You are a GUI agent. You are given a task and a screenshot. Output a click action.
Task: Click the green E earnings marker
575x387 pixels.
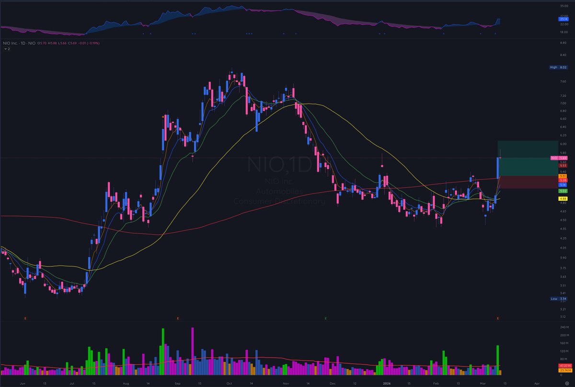(326, 318)
